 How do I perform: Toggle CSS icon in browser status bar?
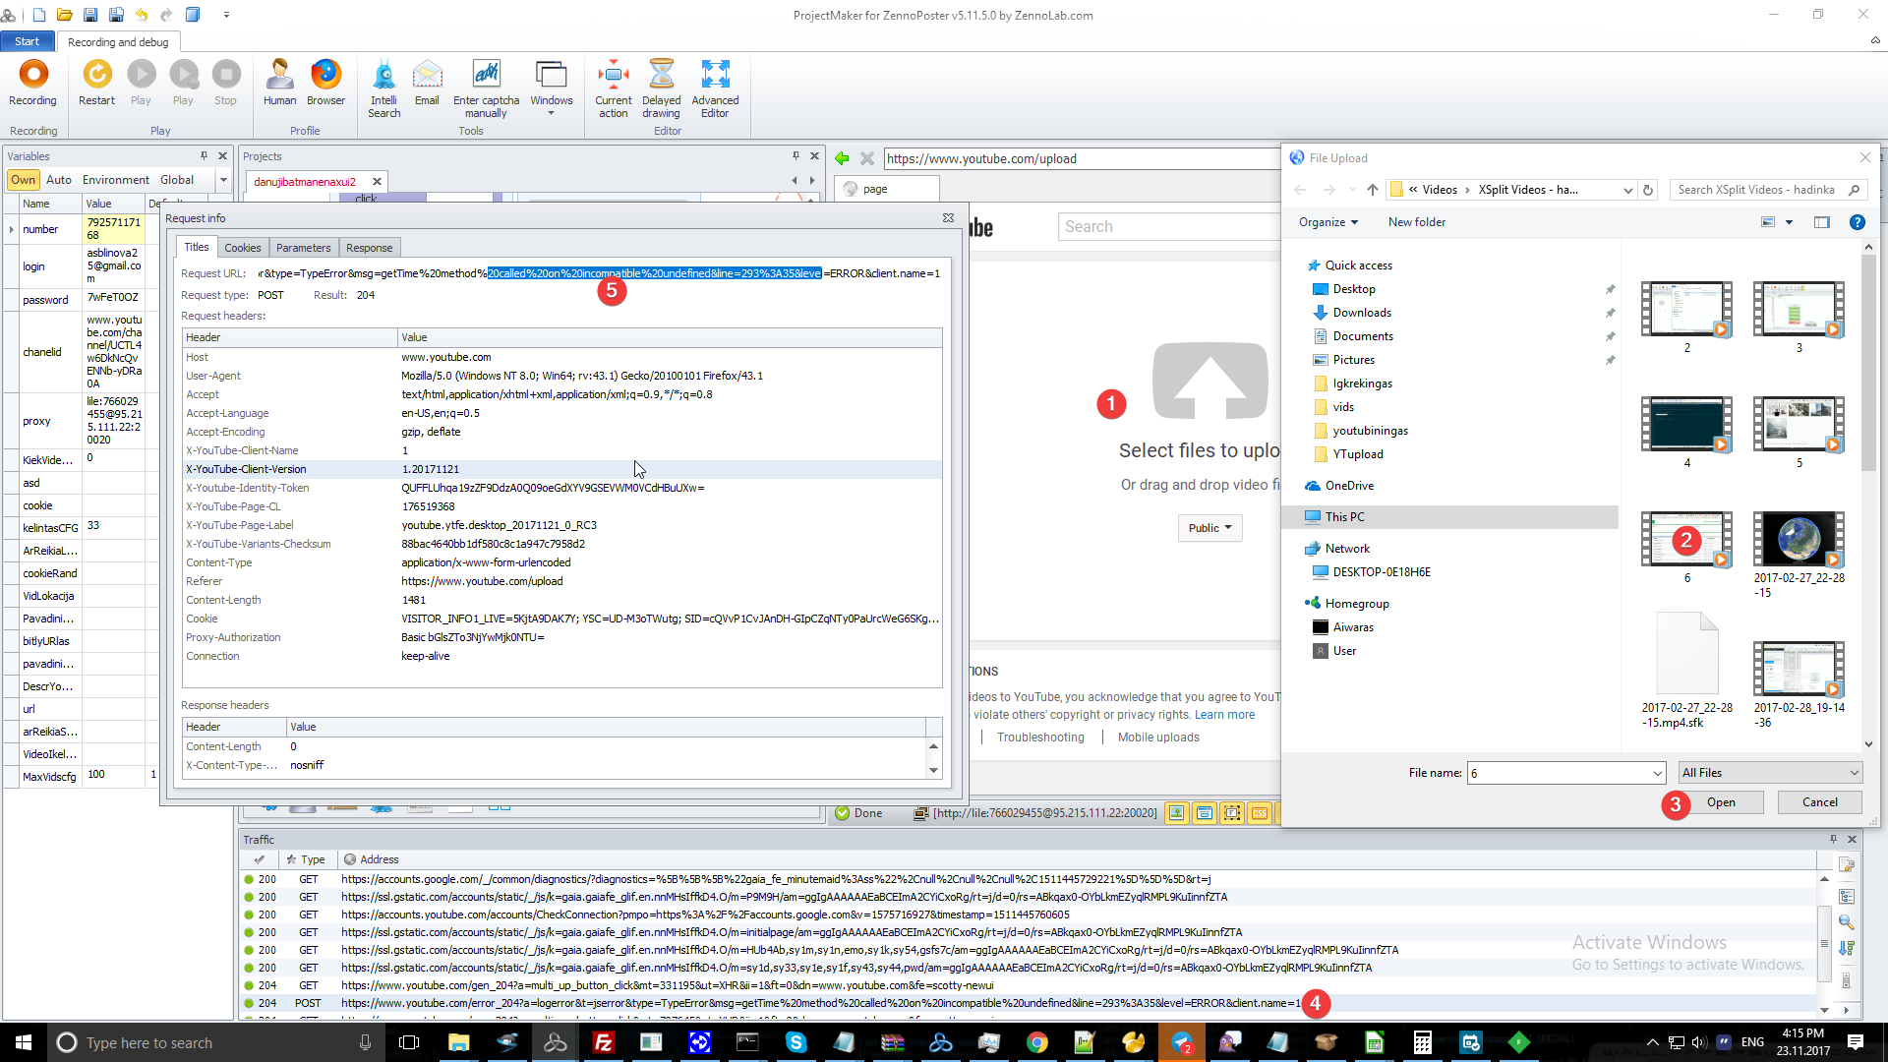click(x=1259, y=813)
